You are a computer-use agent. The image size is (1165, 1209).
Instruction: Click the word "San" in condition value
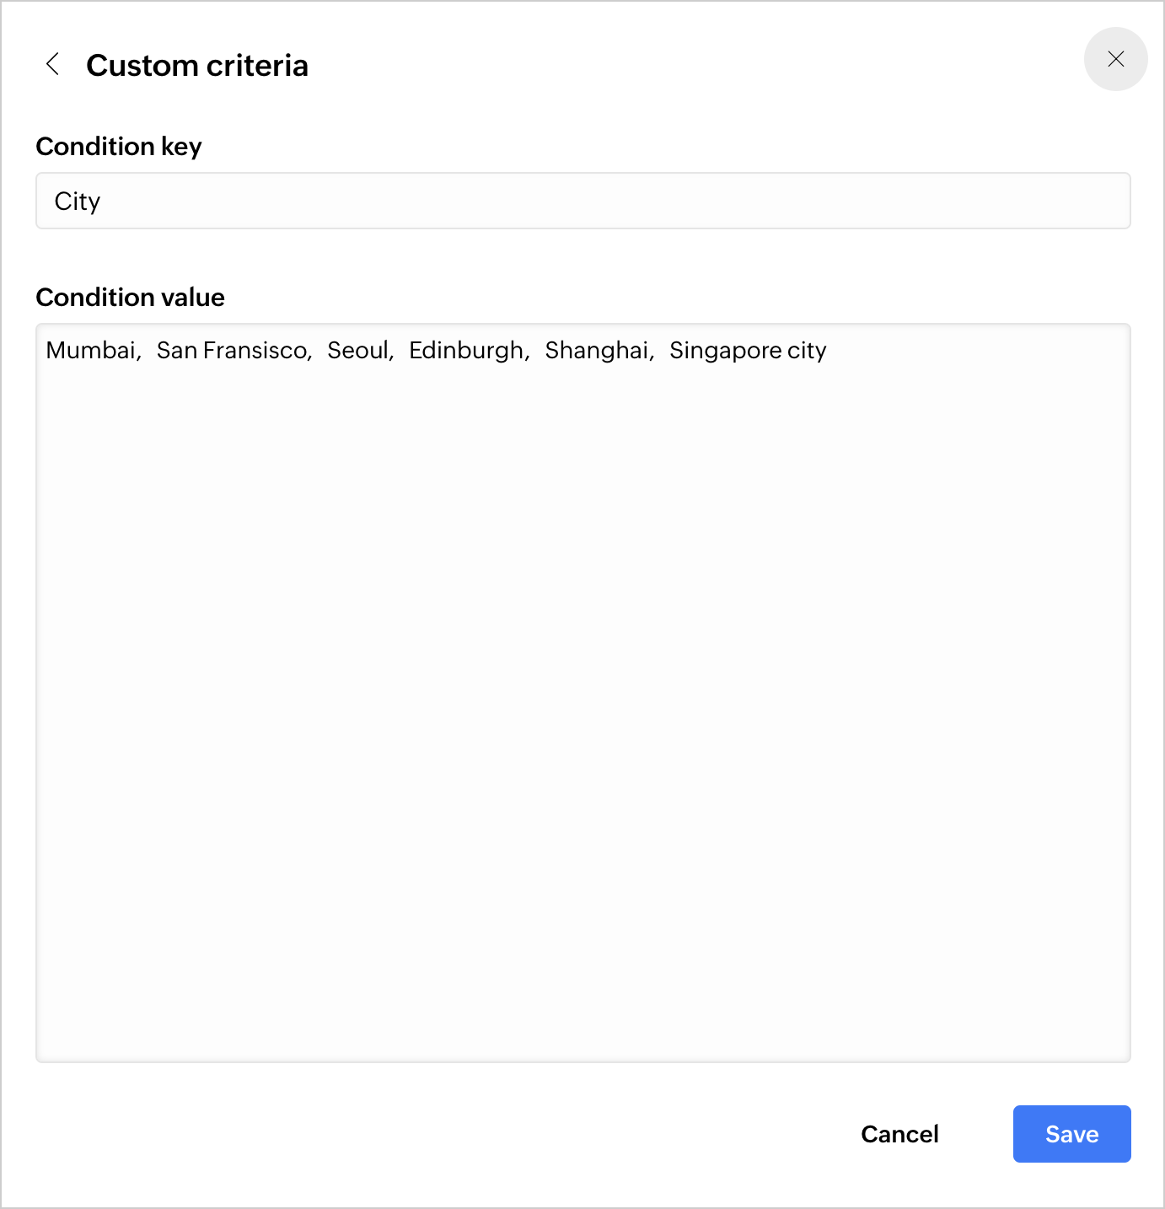(x=176, y=351)
